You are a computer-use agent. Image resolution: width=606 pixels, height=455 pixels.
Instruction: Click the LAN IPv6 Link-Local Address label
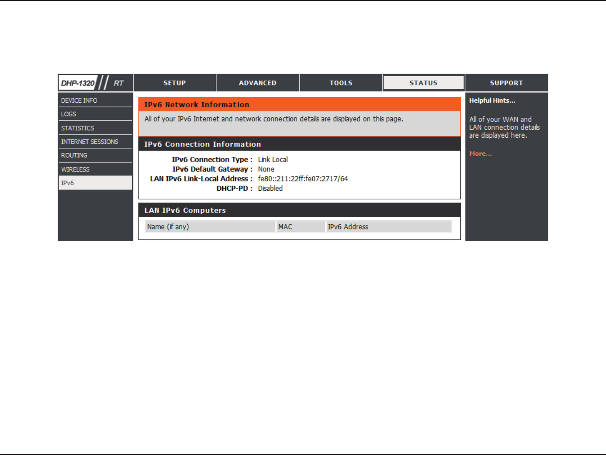[201, 179]
